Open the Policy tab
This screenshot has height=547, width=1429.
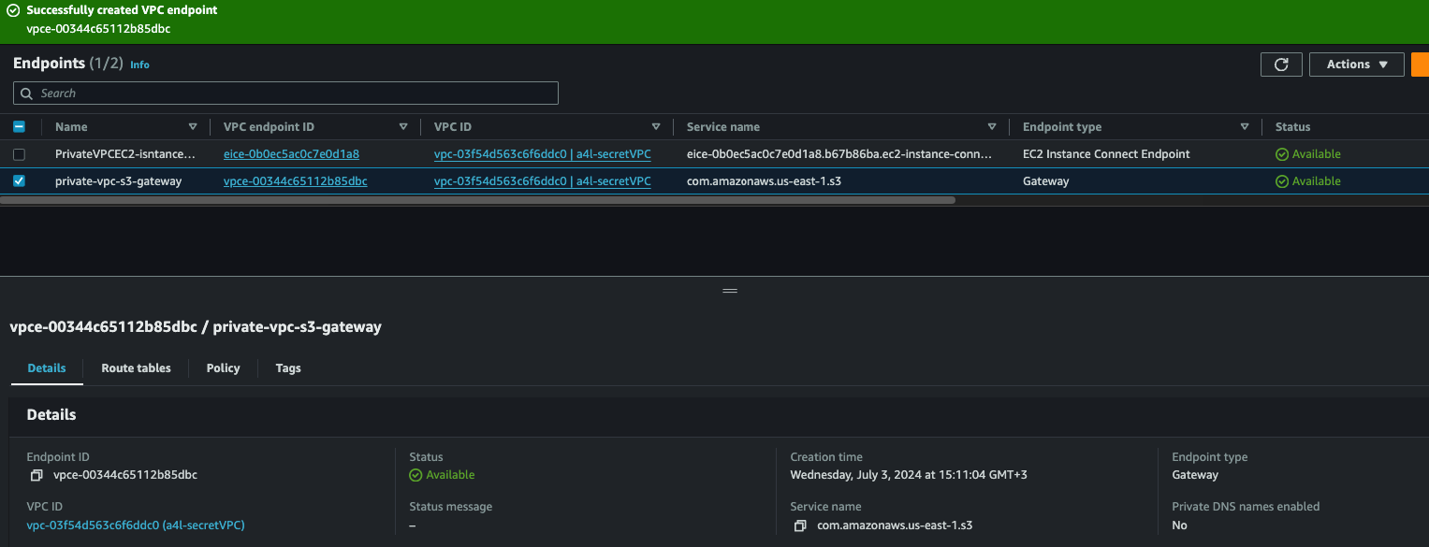click(223, 368)
